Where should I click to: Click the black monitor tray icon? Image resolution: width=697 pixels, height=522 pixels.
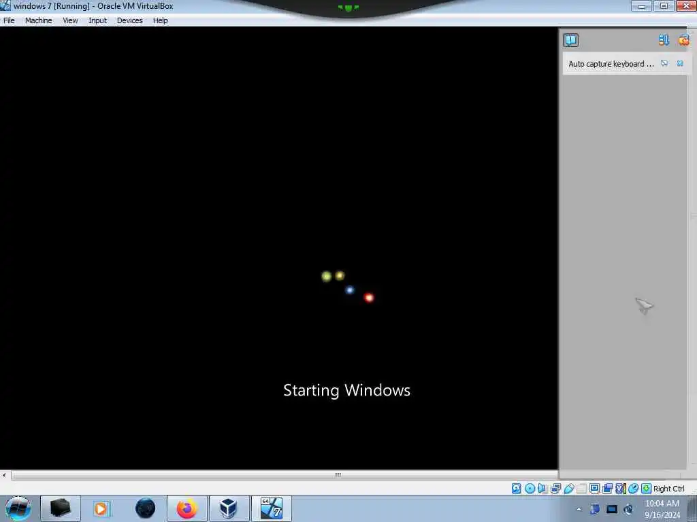click(x=612, y=509)
